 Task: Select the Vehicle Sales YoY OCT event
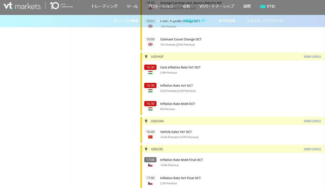tap(176, 132)
